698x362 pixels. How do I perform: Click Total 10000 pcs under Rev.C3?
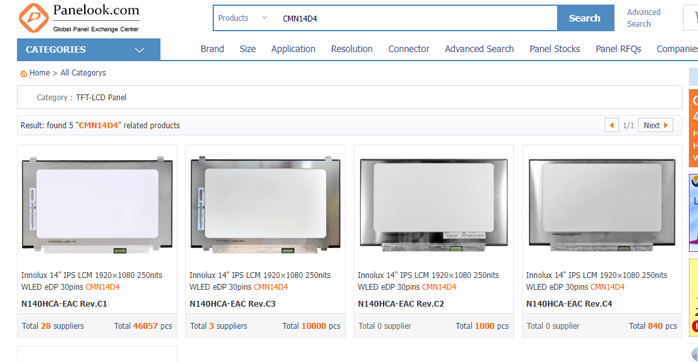(x=311, y=326)
